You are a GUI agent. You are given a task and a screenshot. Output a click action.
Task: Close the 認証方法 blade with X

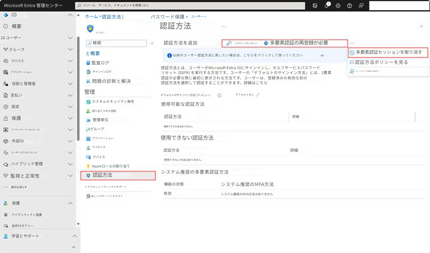coord(421,26)
